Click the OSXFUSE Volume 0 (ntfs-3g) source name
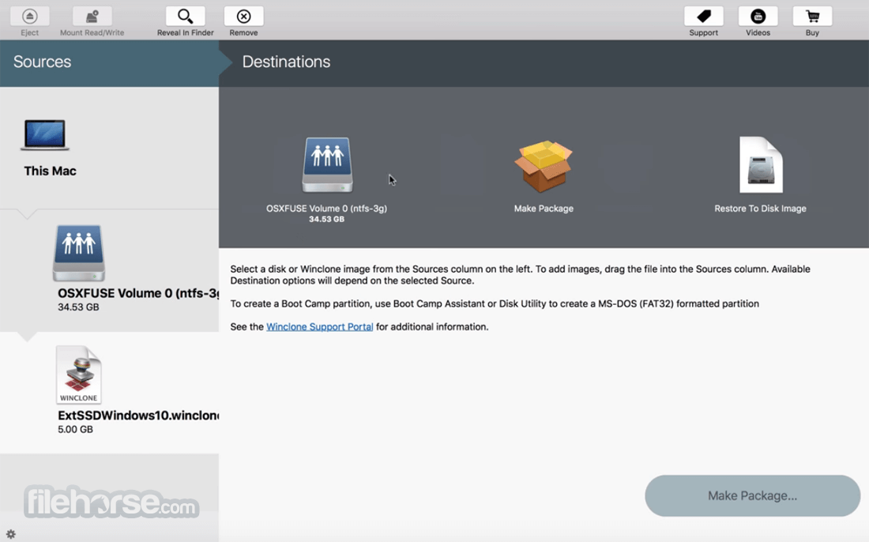The image size is (869, 542). click(138, 293)
